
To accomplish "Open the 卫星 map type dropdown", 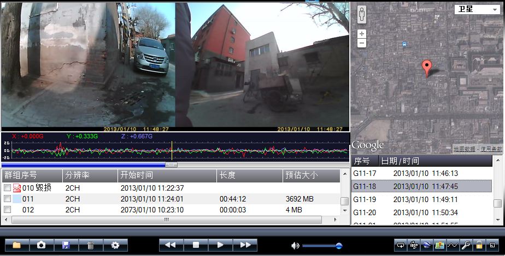I will click(476, 9).
